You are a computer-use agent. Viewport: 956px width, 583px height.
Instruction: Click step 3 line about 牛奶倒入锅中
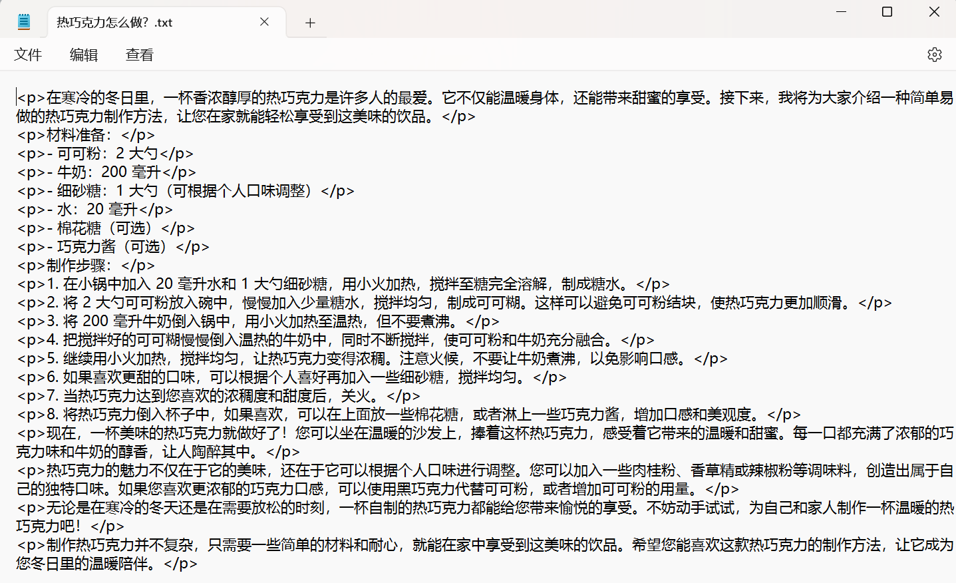point(258,321)
